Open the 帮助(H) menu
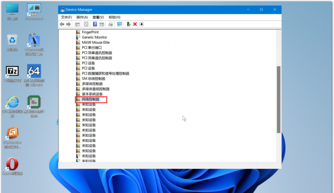Screen dimensions: 334x193 point(115,17)
